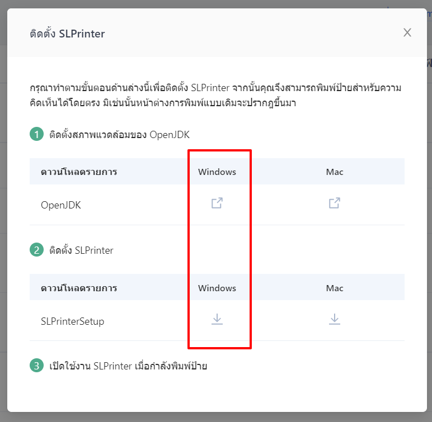Select Mac header in SLPrinterSetup table

point(335,288)
